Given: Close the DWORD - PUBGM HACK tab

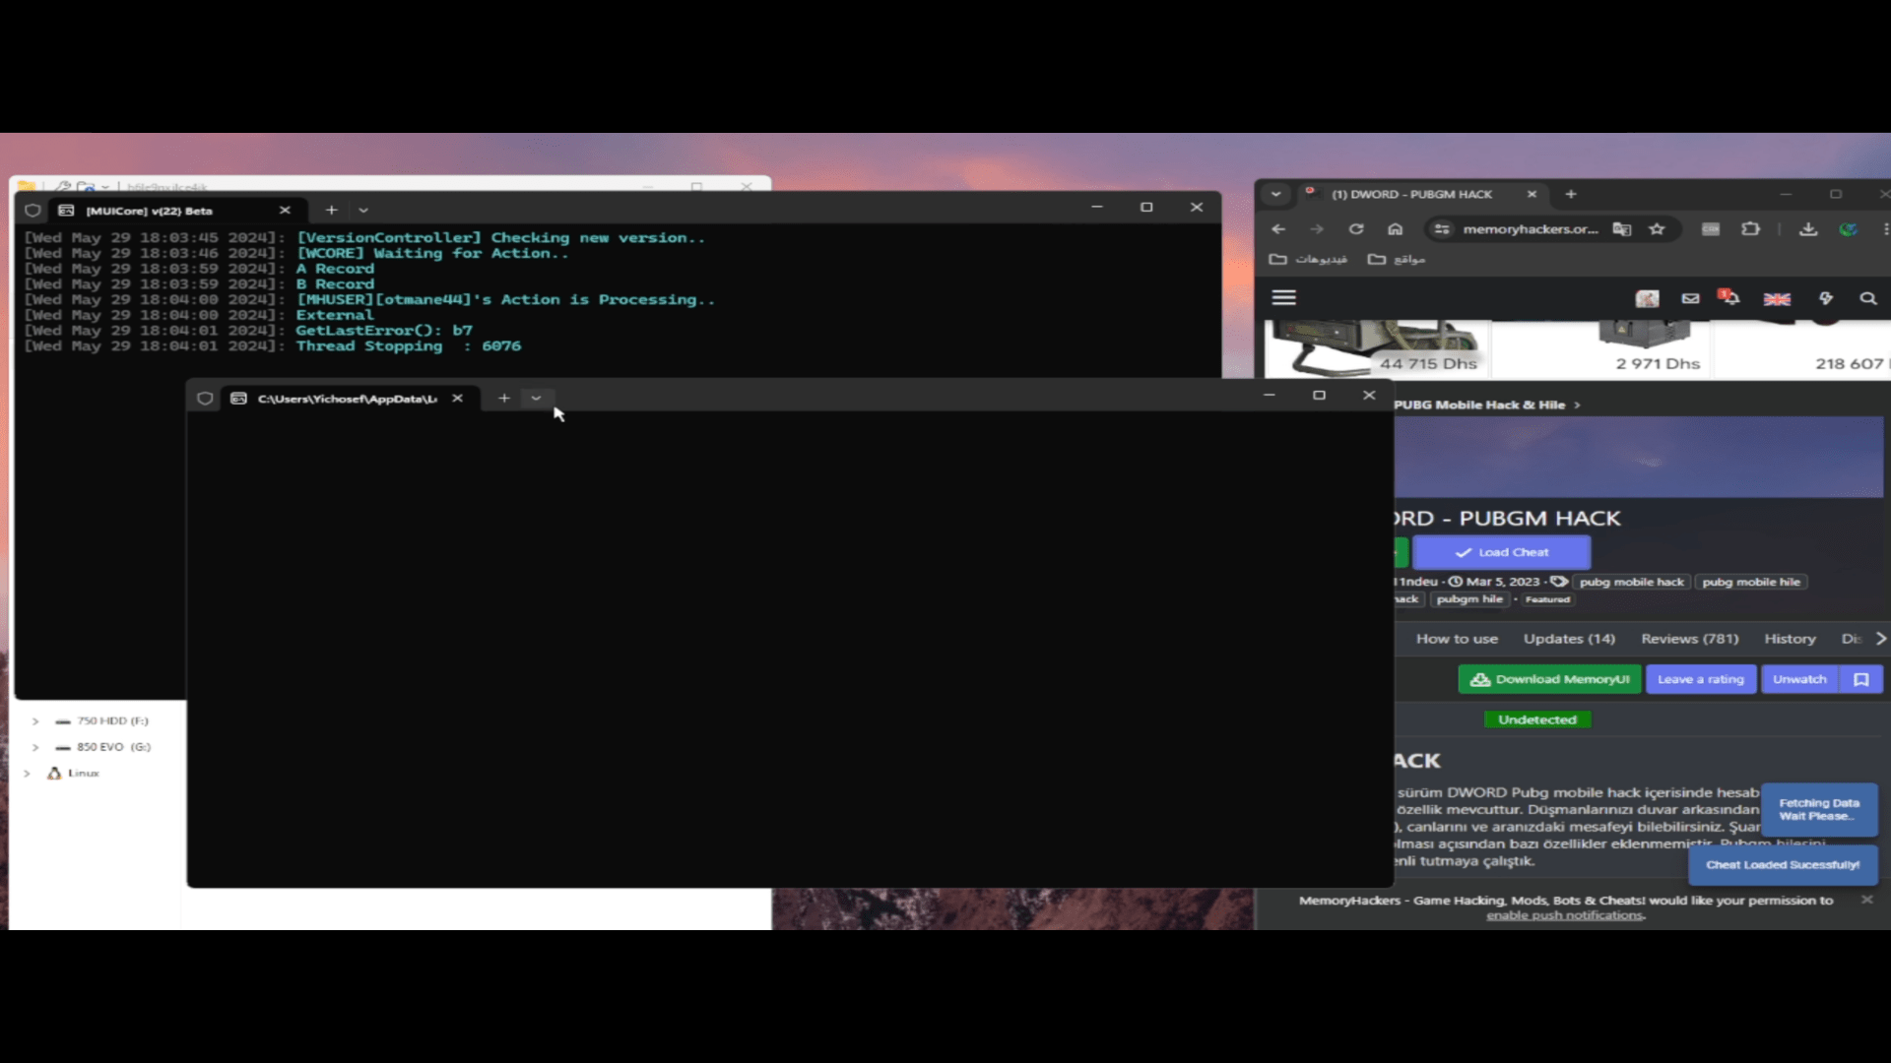Looking at the screenshot, I should pos(1532,194).
